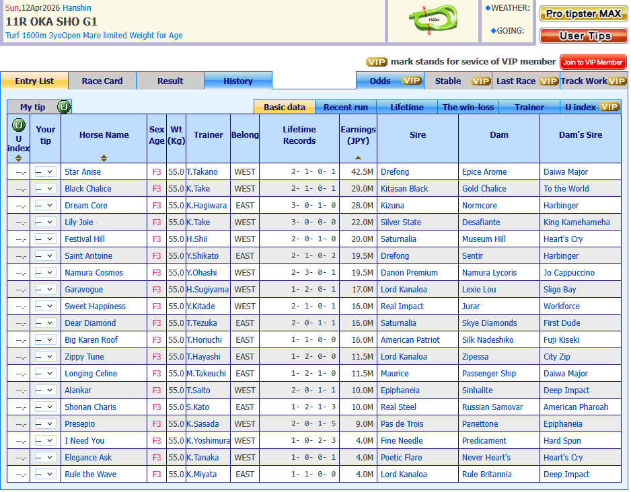This screenshot has width=631, height=492.
Task: Open sire American Patriot
Action: (x=410, y=339)
